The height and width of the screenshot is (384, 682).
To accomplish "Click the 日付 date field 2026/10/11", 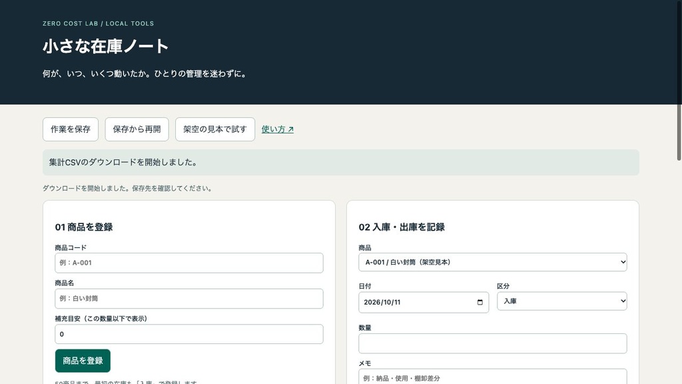I will (423, 302).
